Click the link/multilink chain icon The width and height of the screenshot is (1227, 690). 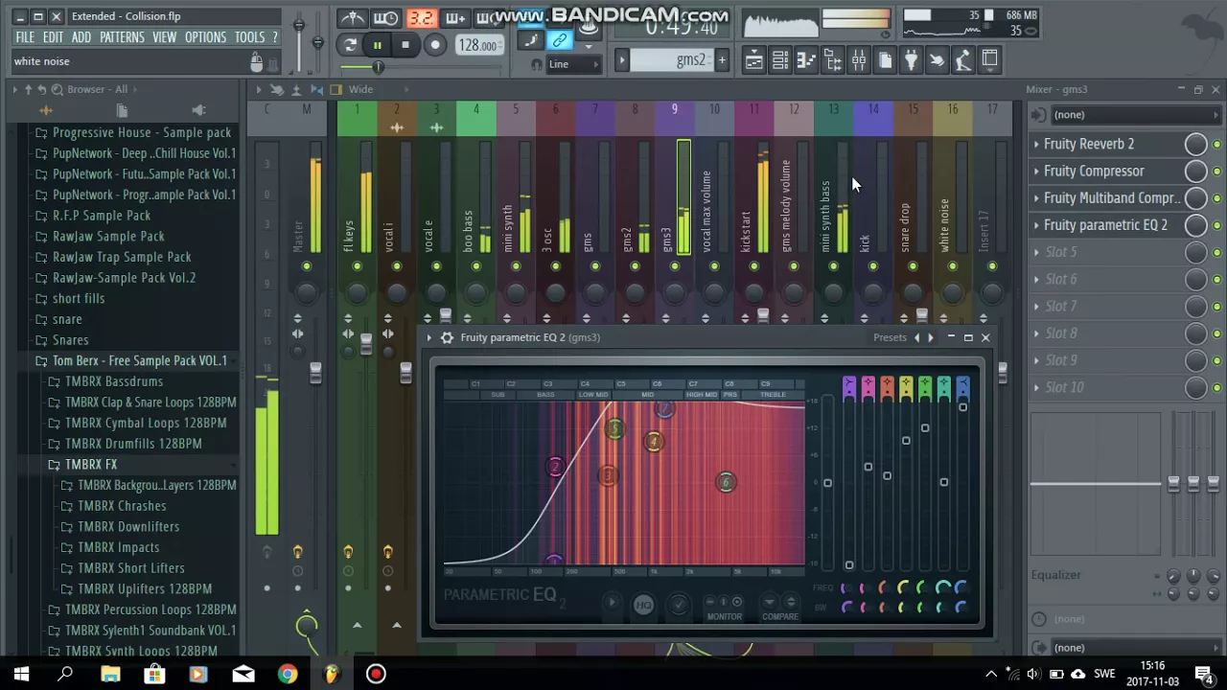pyautogui.click(x=560, y=40)
